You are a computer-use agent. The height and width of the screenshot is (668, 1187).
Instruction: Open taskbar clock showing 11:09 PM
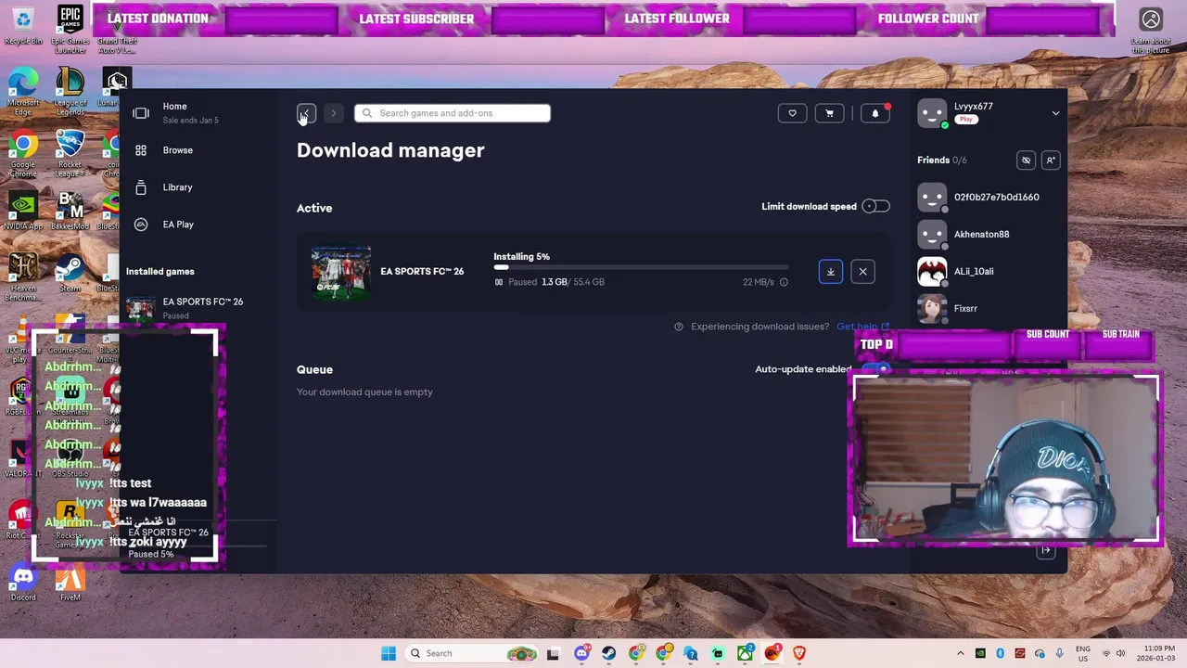tap(1155, 653)
